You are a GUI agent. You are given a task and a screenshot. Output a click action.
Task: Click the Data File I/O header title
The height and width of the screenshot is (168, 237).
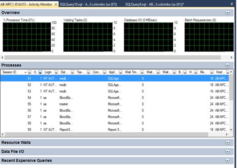point(12,151)
